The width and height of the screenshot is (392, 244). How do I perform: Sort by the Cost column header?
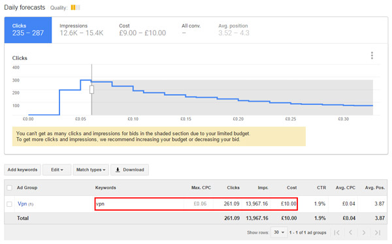coord(292,187)
